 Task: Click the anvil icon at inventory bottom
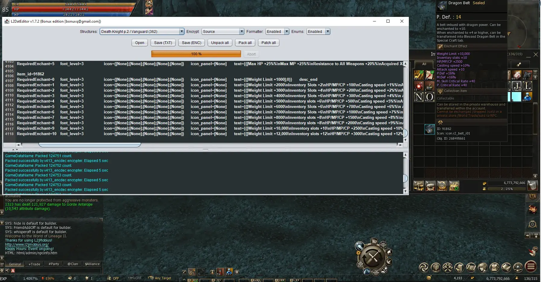tap(430, 185)
